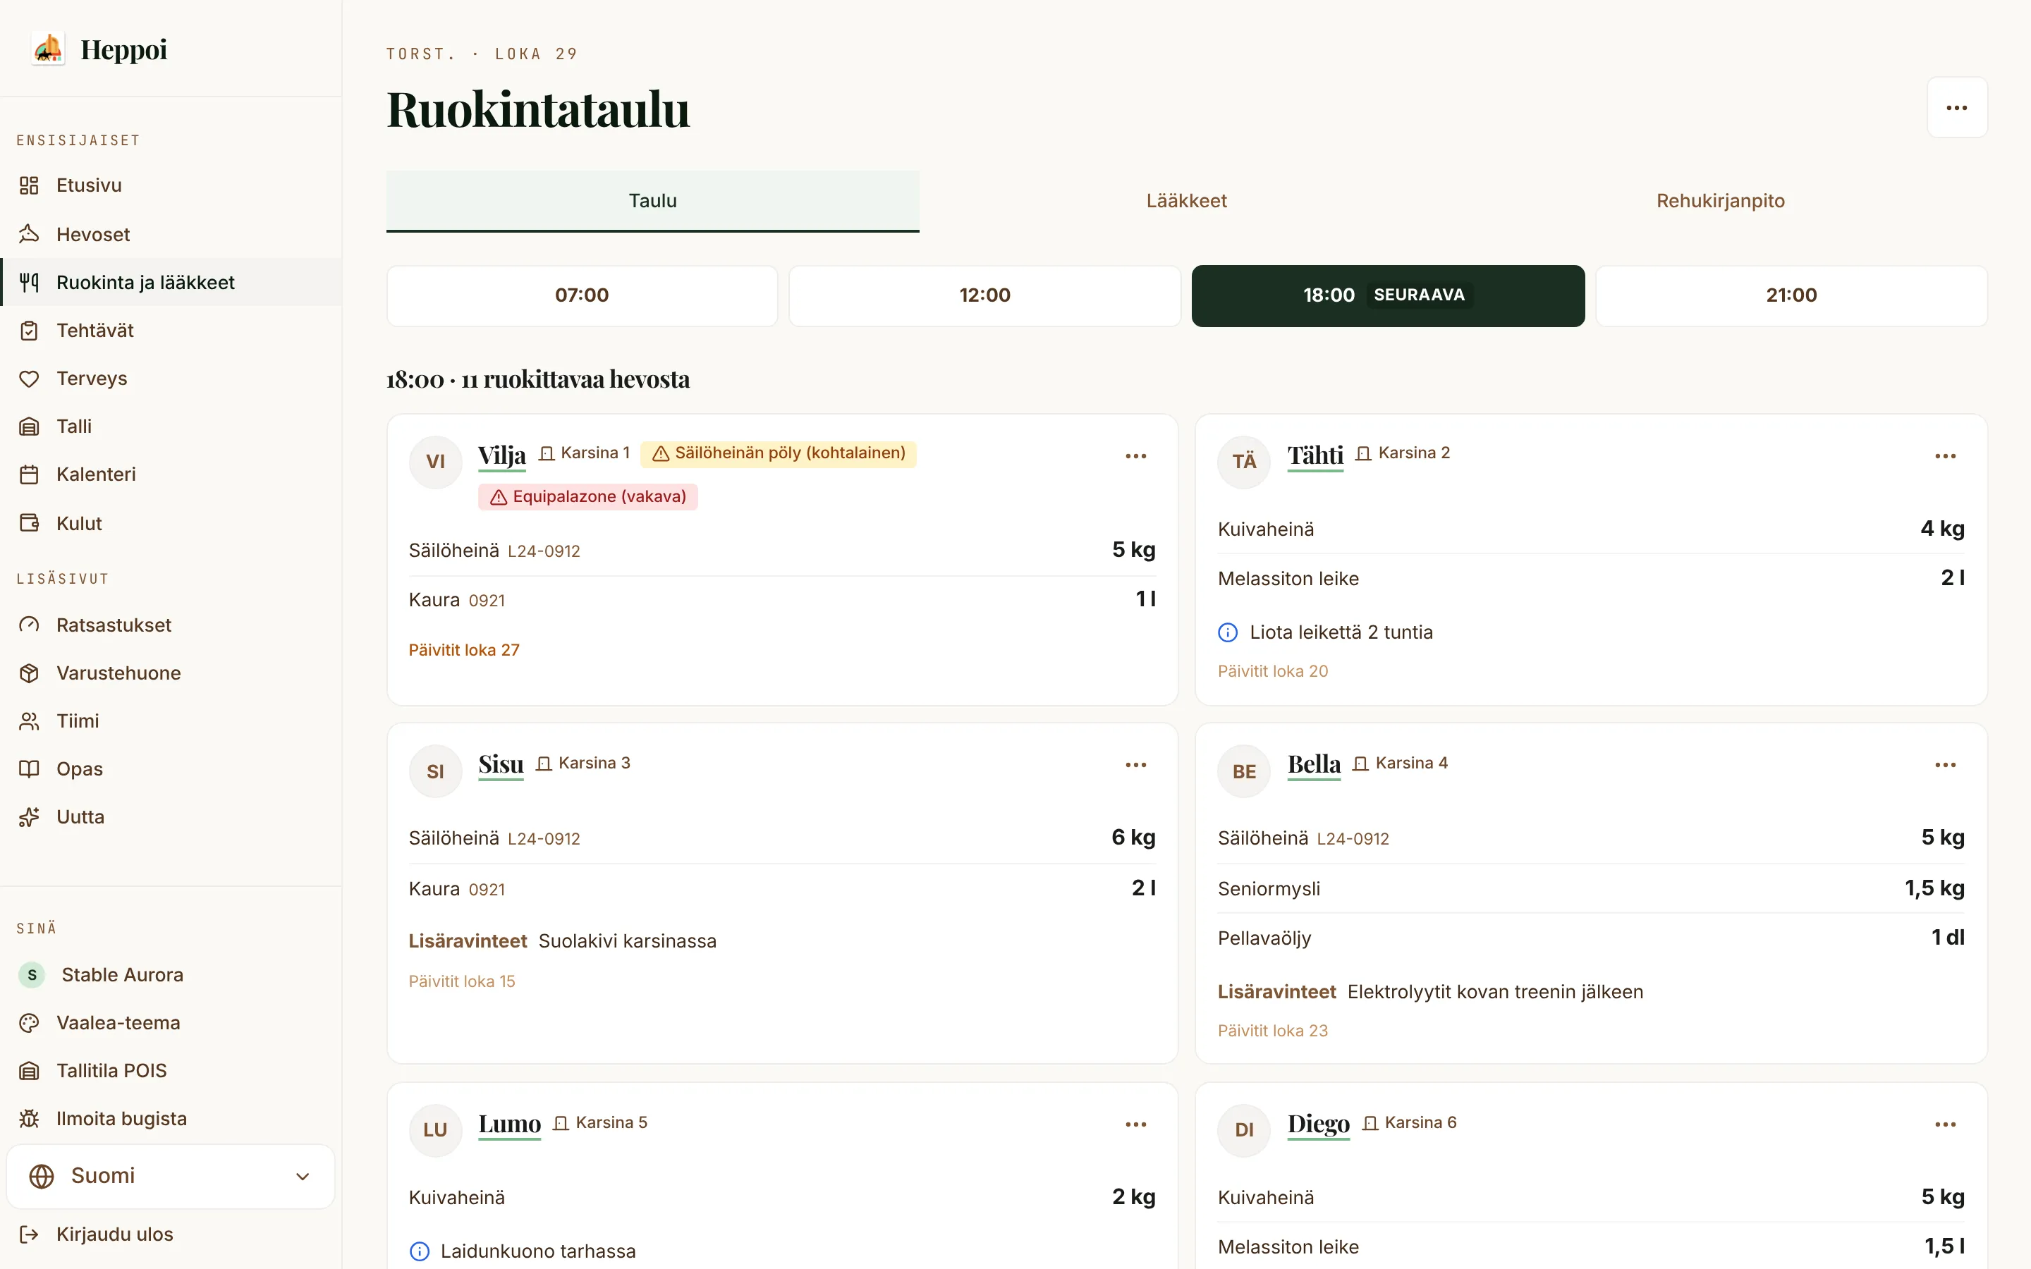This screenshot has width=2031, height=1269.
Task: Select the 07:00 feeding time
Action: click(x=582, y=295)
